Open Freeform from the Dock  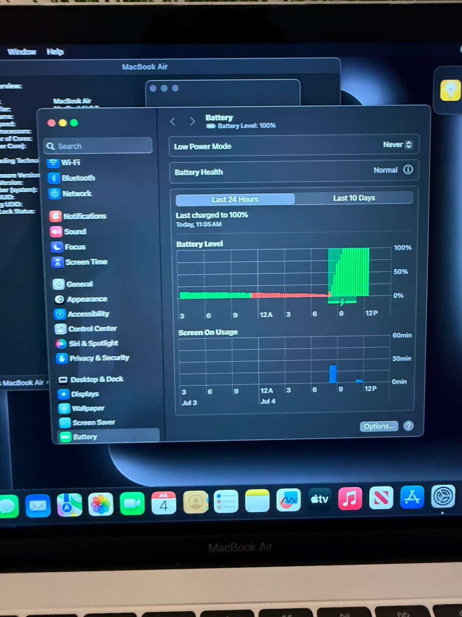pyautogui.click(x=289, y=500)
